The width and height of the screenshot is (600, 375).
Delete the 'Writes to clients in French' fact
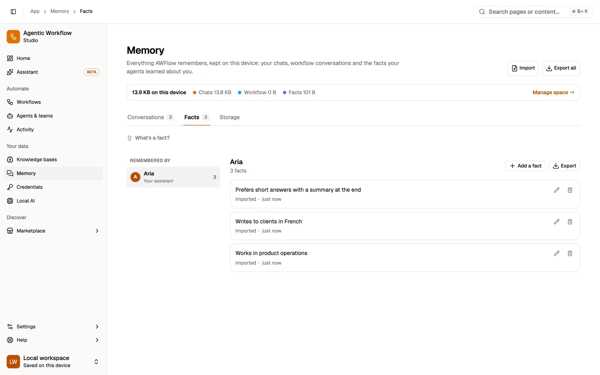(570, 222)
